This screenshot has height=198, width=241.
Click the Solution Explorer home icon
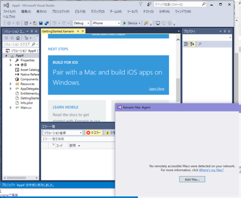point(18,38)
